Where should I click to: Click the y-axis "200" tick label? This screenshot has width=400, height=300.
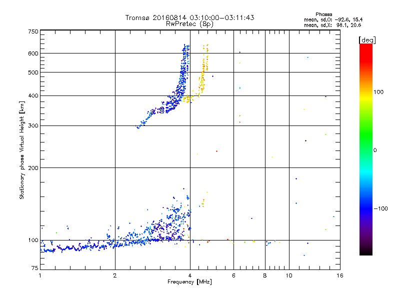click(x=33, y=168)
